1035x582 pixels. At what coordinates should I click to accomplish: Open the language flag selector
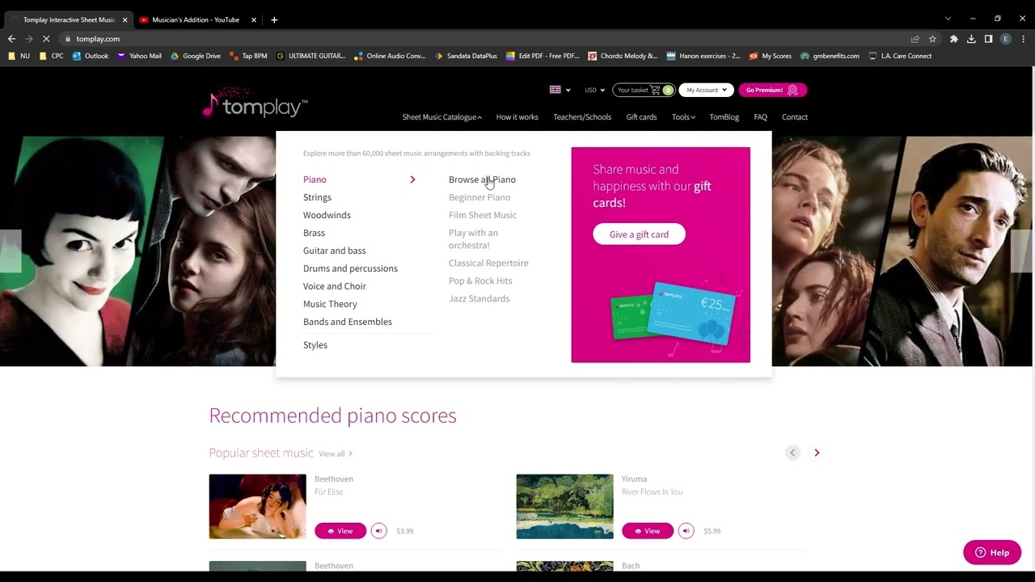560,90
